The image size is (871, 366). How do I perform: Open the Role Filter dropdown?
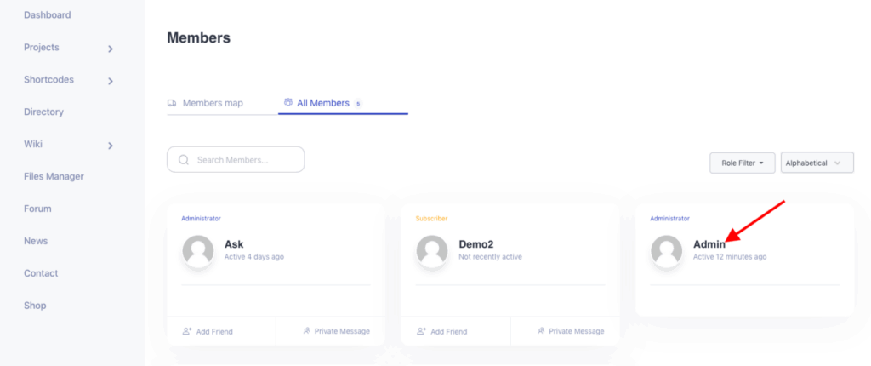point(742,163)
